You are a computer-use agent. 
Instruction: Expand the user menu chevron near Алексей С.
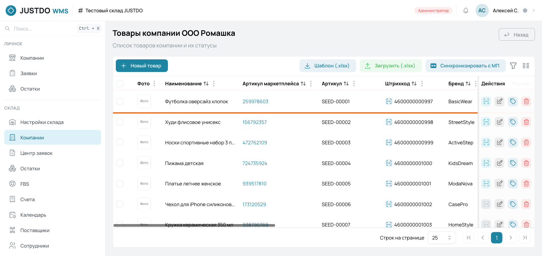pyautogui.click(x=534, y=11)
